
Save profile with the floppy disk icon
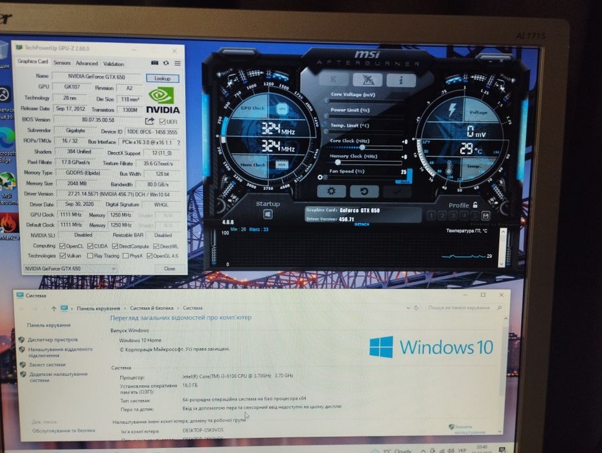[485, 216]
